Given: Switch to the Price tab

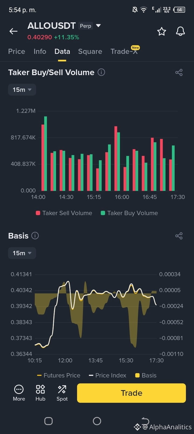Looking at the screenshot, I should (x=17, y=51).
